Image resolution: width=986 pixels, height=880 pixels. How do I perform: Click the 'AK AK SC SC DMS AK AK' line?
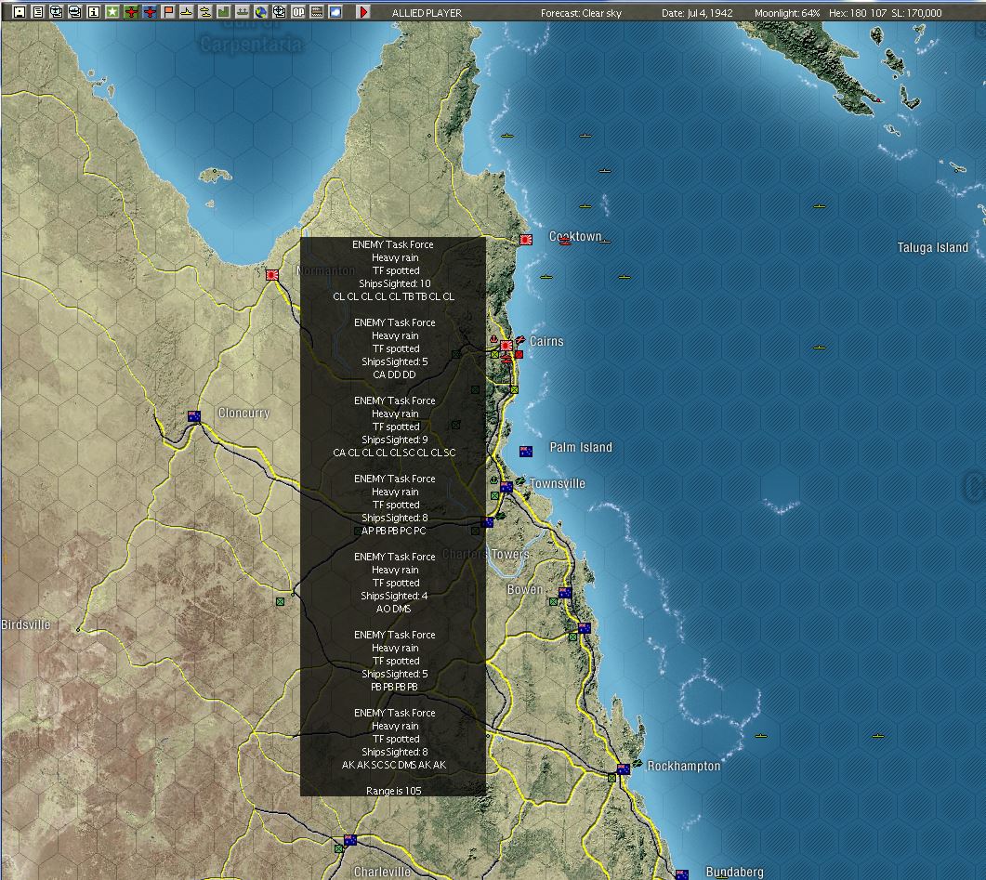click(394, 765)
